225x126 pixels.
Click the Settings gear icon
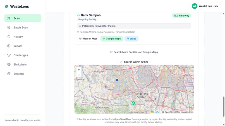point(9,74)
